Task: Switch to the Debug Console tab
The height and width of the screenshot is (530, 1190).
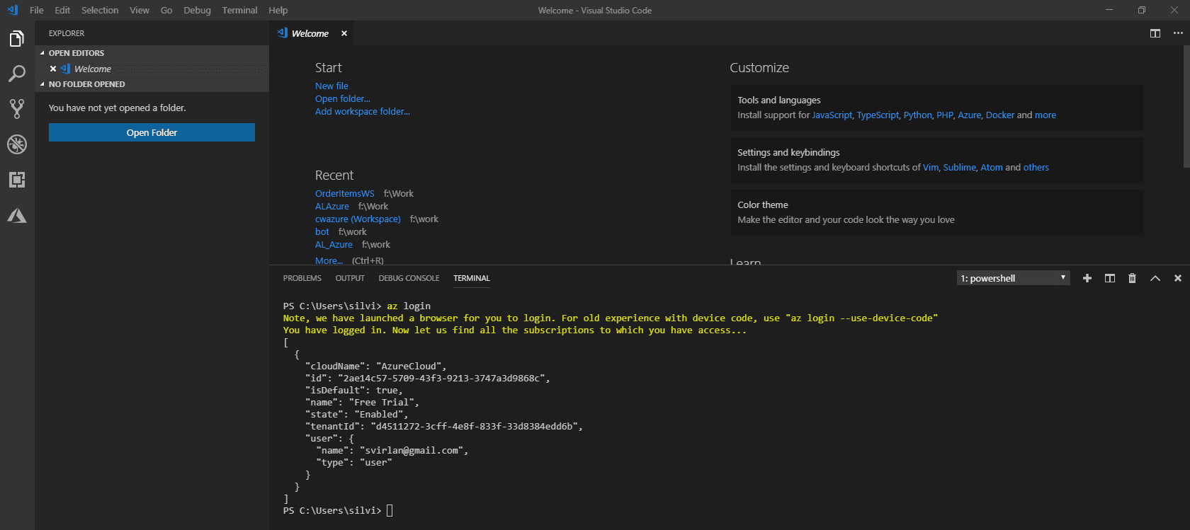Action: (409, 278)
